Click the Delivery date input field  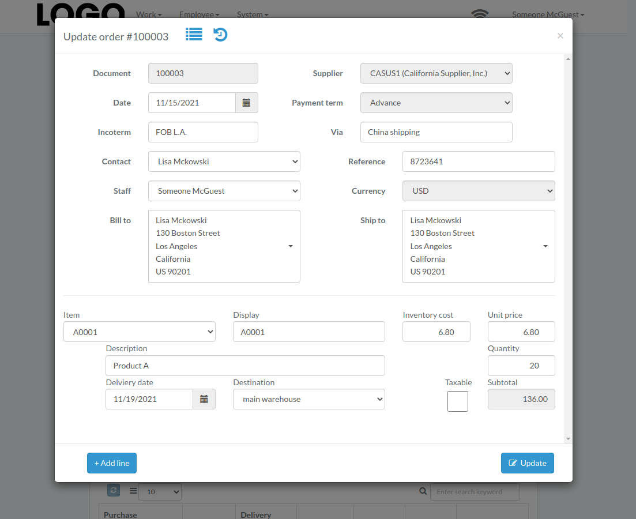tap(149, 399)
